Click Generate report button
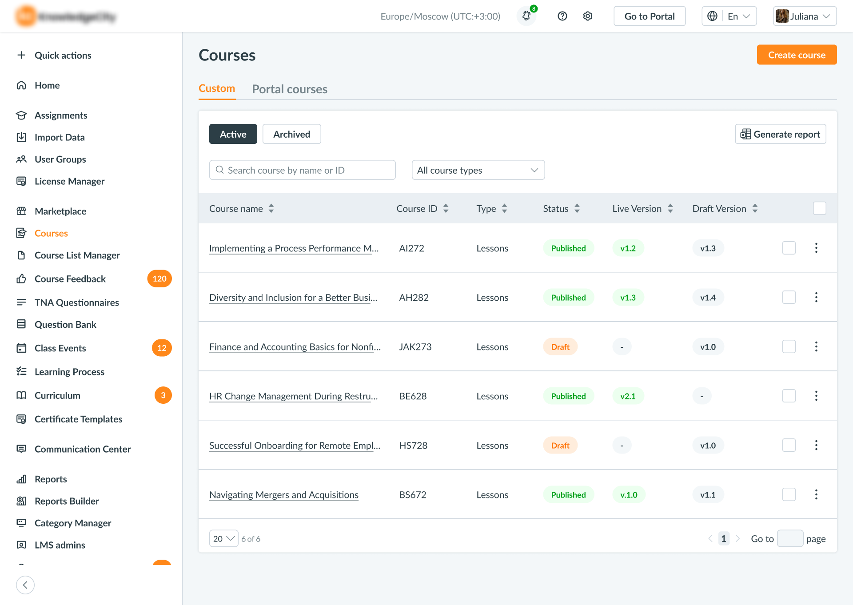 [x=781, y=134]
